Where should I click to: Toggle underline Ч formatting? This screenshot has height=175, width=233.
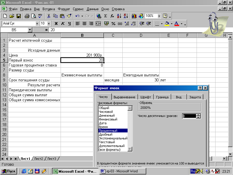(x=70, y=24)
